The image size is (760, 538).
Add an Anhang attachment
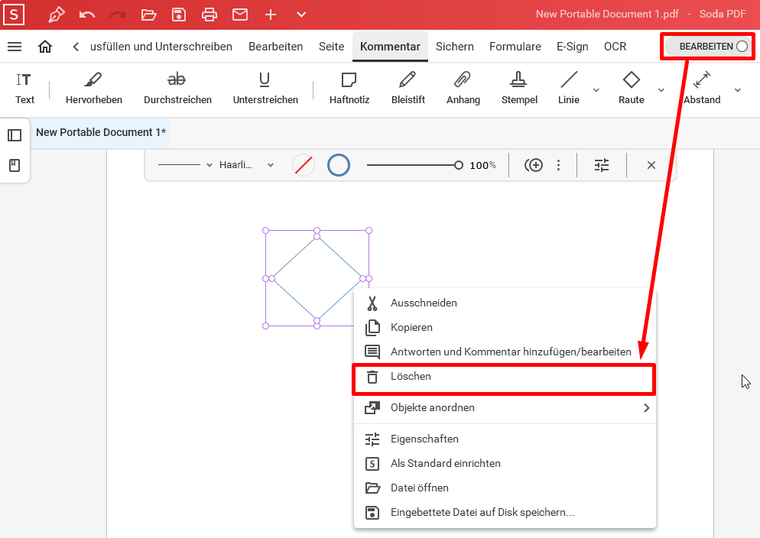(463, 89)
